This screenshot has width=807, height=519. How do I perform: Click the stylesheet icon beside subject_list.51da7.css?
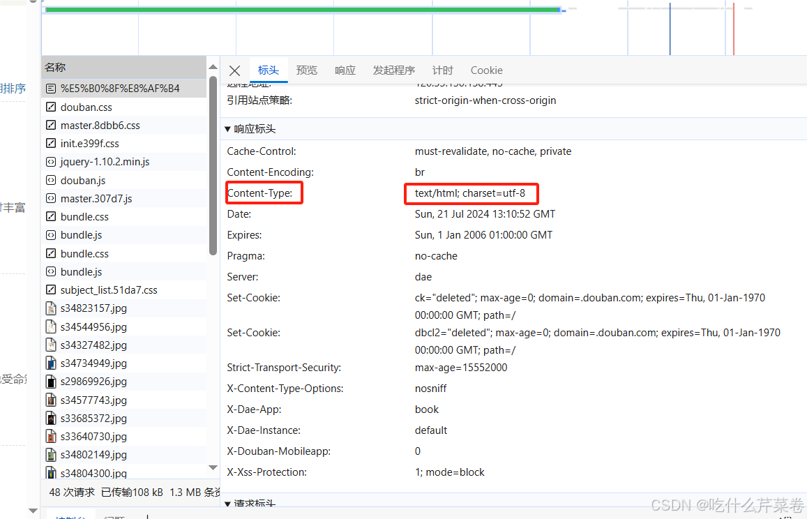50,290
